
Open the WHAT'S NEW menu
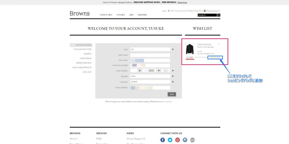pos(106,15)
